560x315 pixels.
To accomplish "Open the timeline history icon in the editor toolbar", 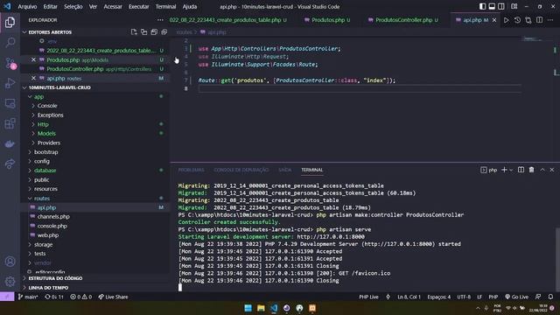I will [x=517, y=20].
